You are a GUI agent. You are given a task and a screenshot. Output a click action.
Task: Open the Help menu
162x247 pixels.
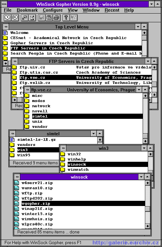coord(129,10)
